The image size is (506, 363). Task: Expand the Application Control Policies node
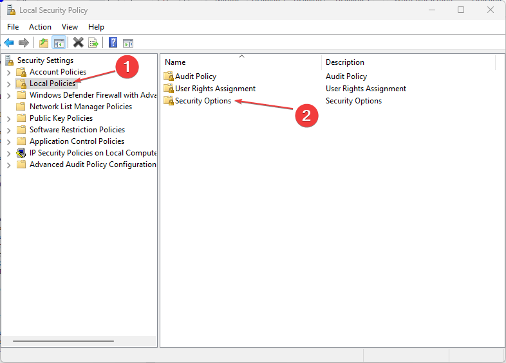9,142
